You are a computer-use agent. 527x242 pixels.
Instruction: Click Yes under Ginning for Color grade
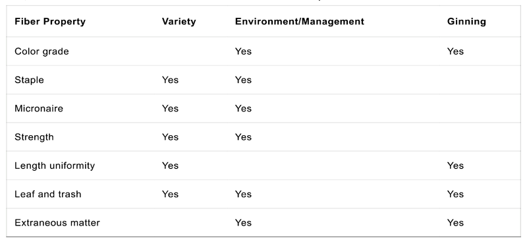coord(455,51)
